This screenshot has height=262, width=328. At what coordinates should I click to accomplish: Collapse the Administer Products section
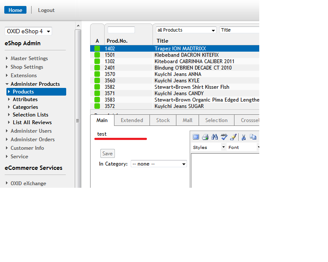(x=35, y=84)
